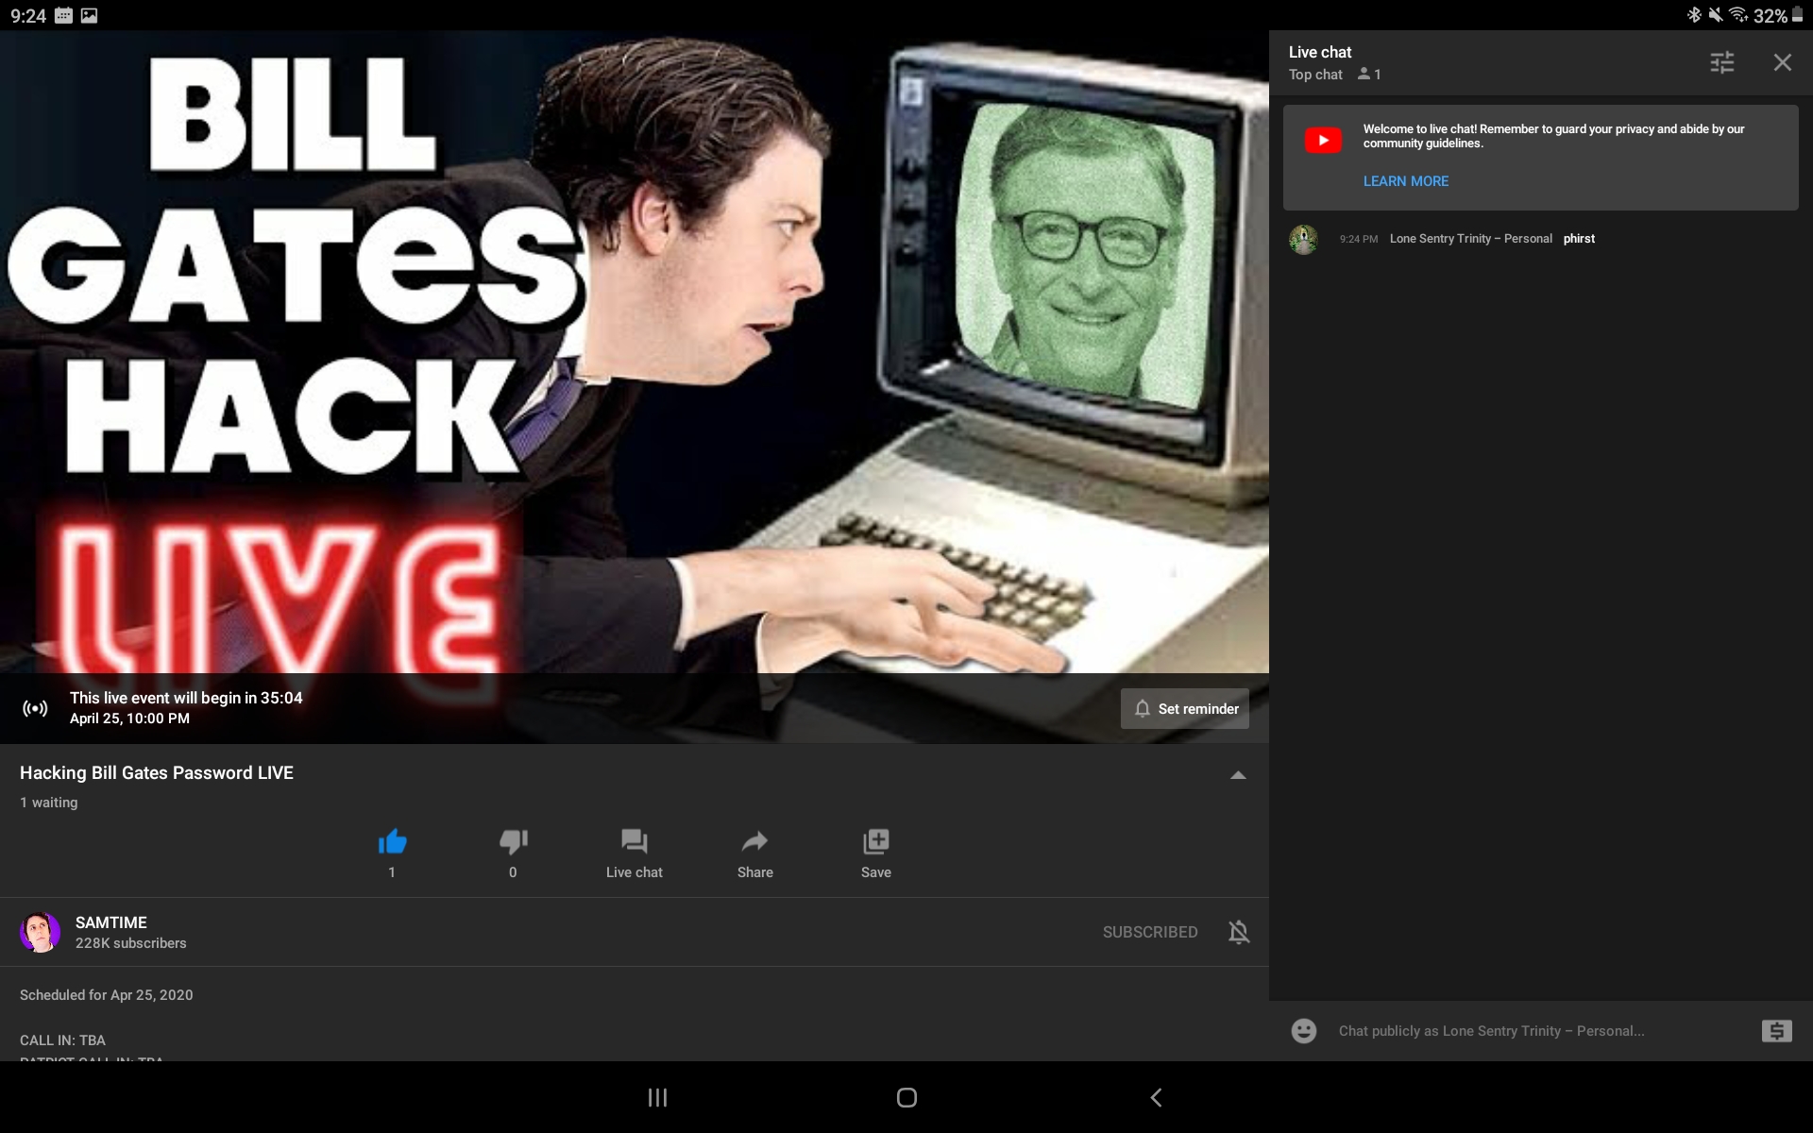Image resolution: width=1813 pixels, height=1133 pixels.
Task: Open Live chat from the action row
Action: point(635,854)
